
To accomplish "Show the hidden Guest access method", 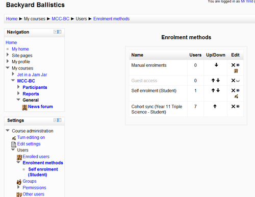I will pyautogui.click(x=238, y=81).
